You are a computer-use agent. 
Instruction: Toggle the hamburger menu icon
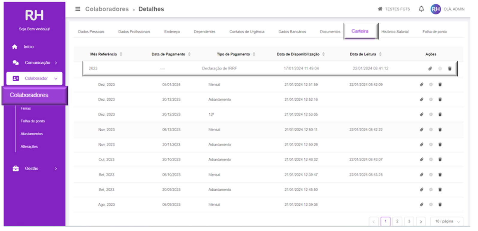78,9
